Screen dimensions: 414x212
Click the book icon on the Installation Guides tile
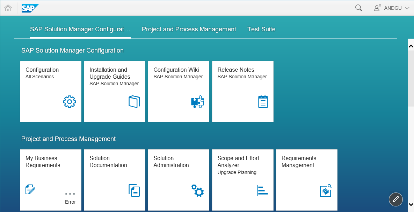click(134, 102)
